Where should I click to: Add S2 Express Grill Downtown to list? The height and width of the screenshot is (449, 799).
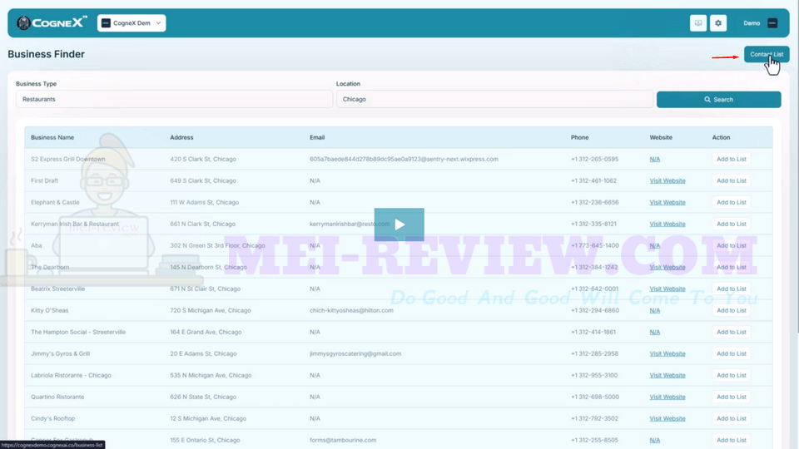(732, 160)
